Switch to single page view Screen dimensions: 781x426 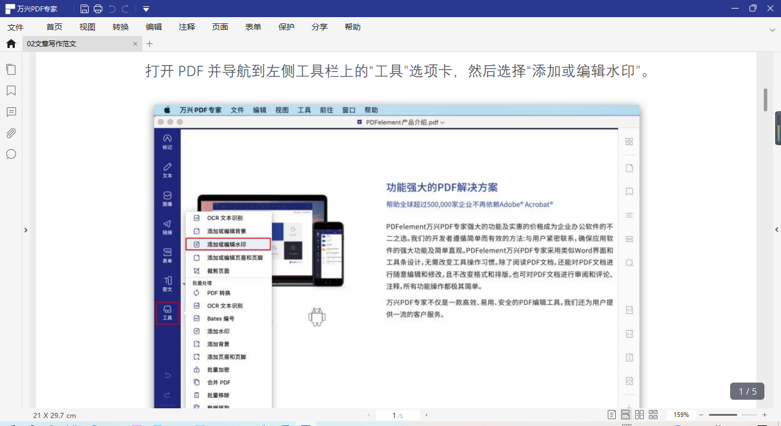click(x=612, y=415)
